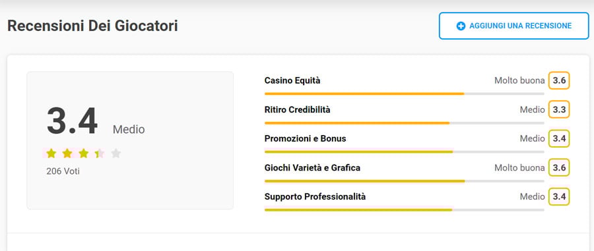
Task: Click the 3.3 score badge for Ritiro Credibilità
Action: [x=559, y=109]
